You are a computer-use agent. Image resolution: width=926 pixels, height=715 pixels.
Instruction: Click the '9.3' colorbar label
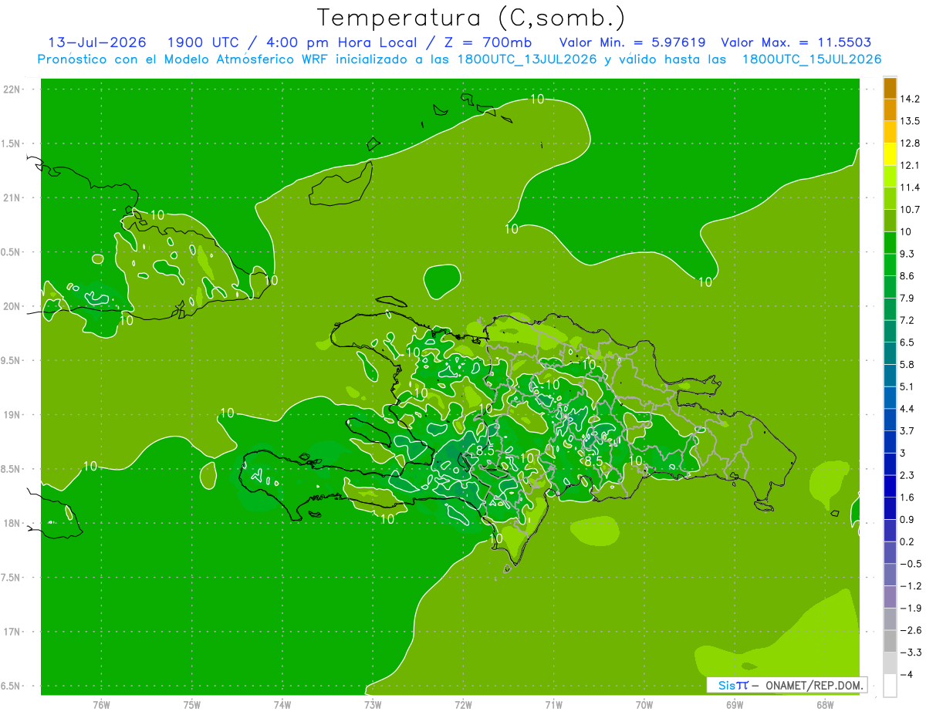coord(907,254)
